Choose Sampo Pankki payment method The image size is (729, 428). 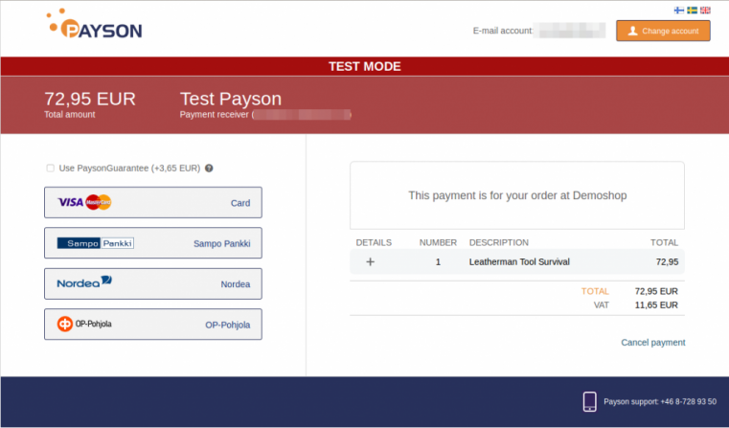click(x=153, y=243)
